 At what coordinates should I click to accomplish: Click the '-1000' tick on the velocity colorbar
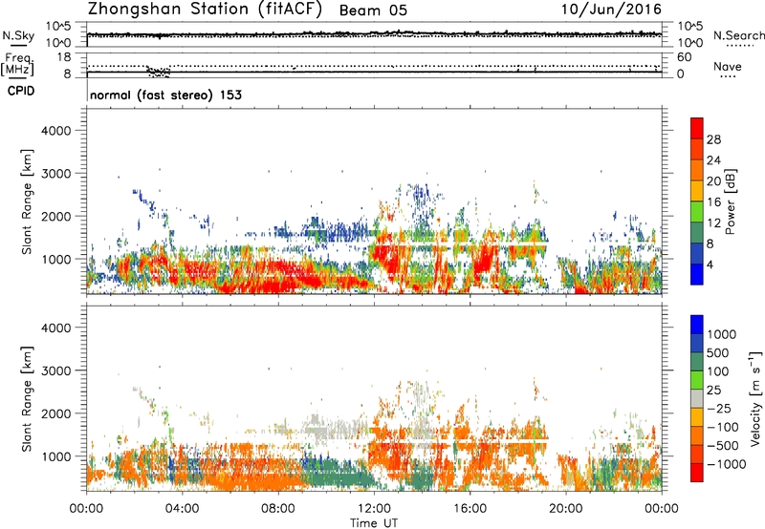coord(727,464)
